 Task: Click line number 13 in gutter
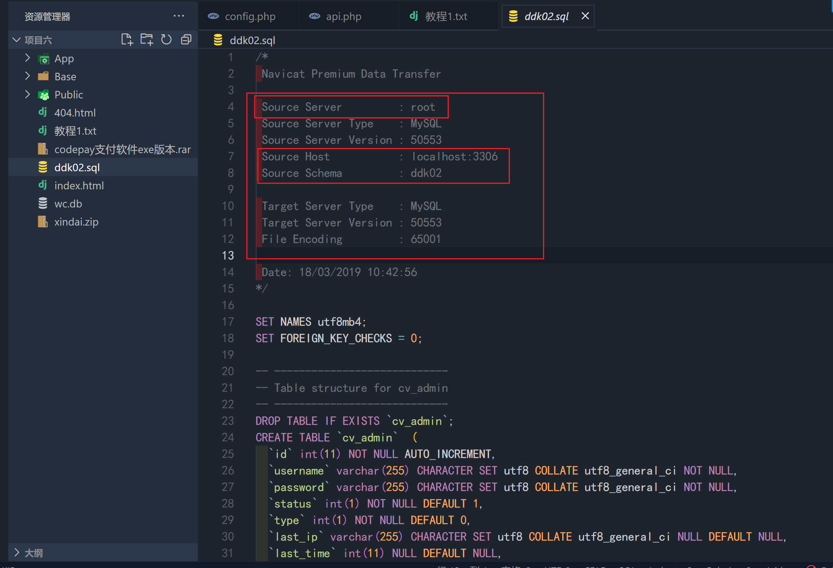point(228,255)
